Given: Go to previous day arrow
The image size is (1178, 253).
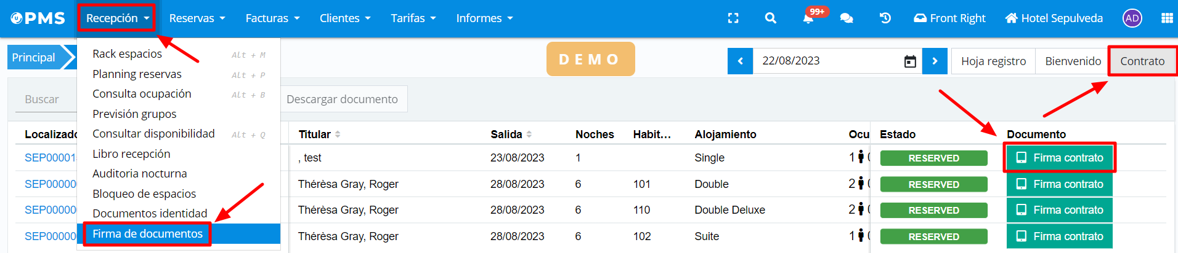Looking at the screenshot, I should (x=740, y=61).
